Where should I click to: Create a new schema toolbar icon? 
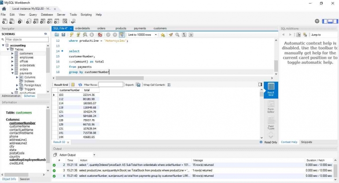tap(29, 21)
